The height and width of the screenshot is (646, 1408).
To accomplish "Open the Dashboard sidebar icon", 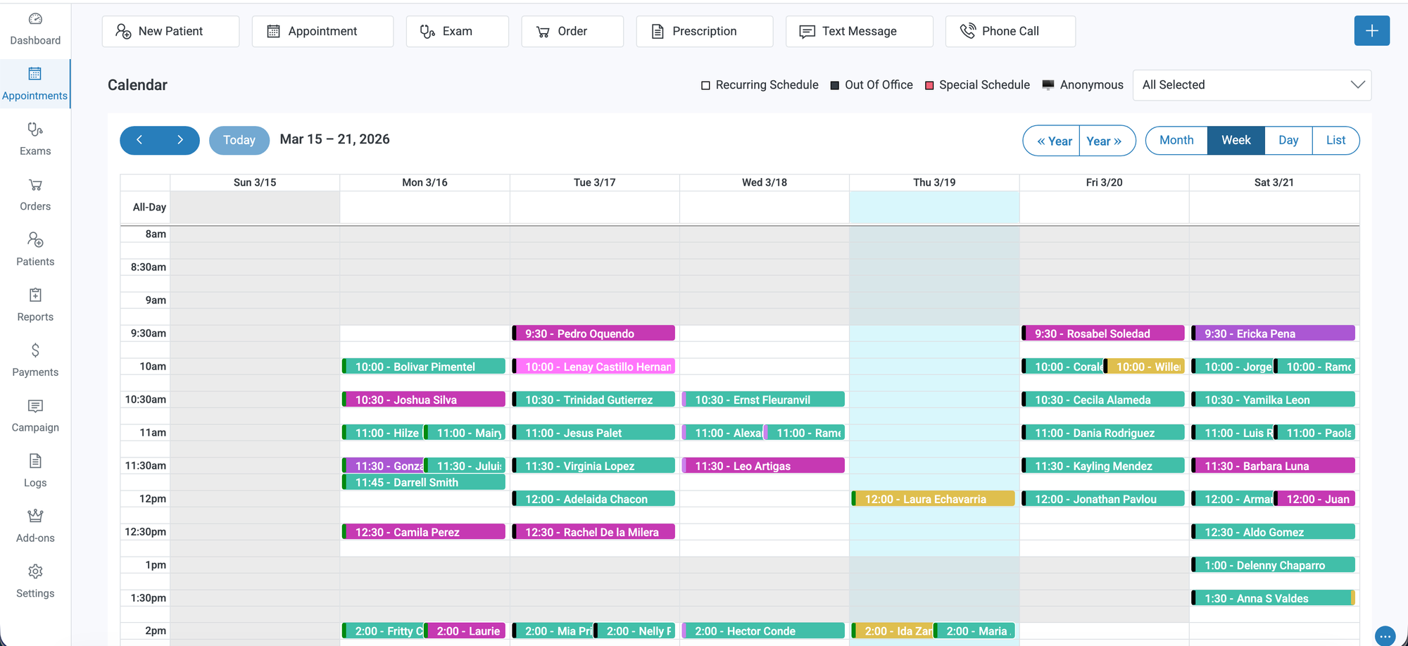I will tap(35, 19).
